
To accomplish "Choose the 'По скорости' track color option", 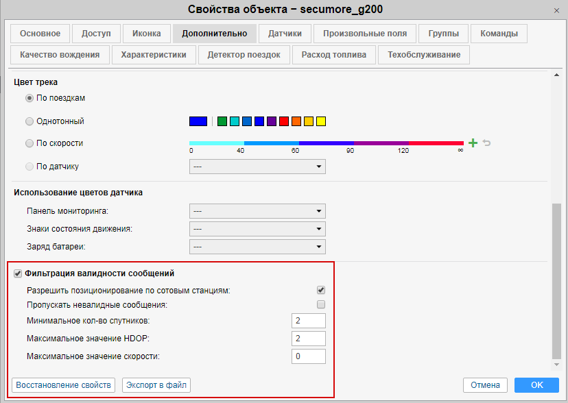I will coord(29,144).
